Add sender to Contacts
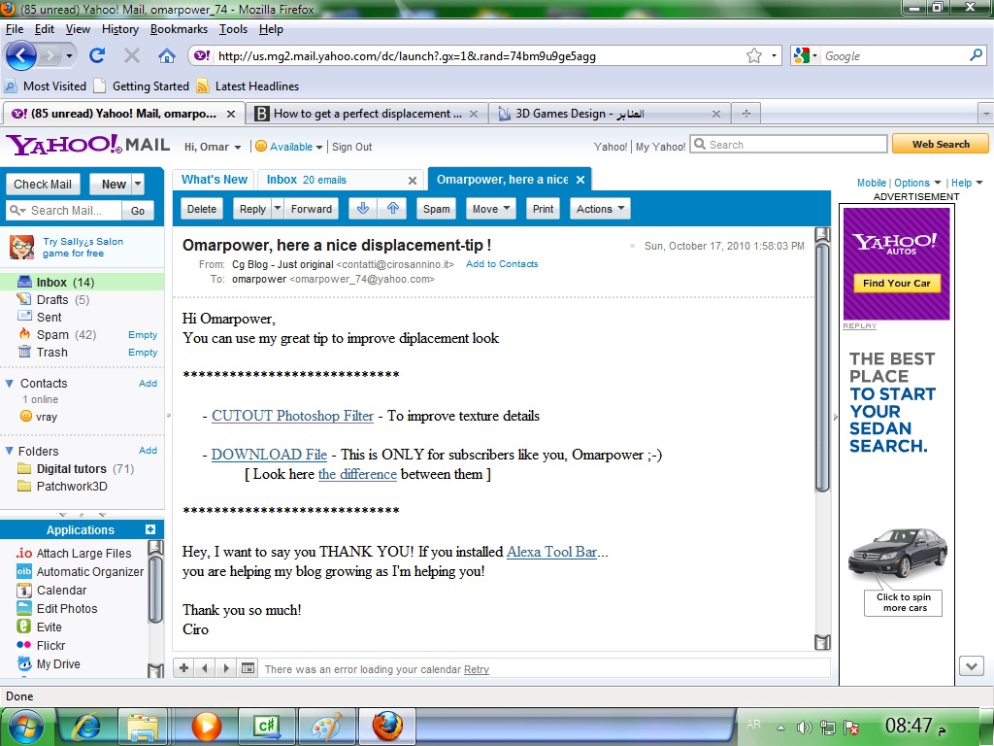This screenshot has width=994, height=746. pos(502,264)
